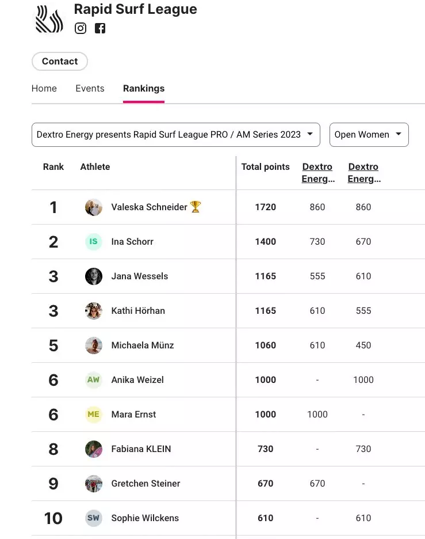The height and width of the screenshot is (539, 425).
Task: Click Anika Weizel's AW initials avatar
Action: click(x=94, y=380)
